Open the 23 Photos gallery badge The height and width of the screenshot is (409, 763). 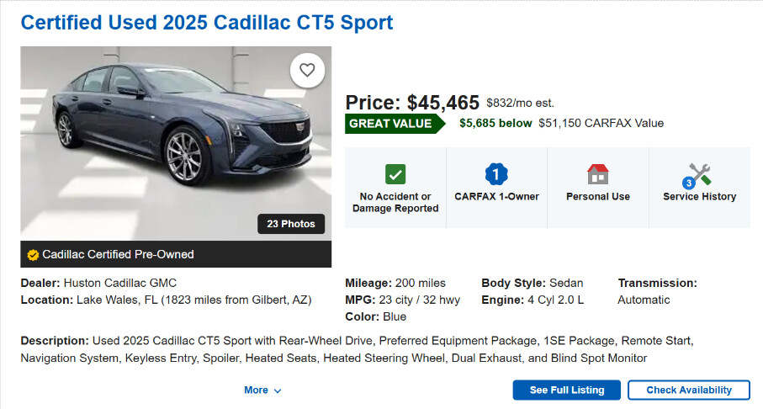coord(291,224)
